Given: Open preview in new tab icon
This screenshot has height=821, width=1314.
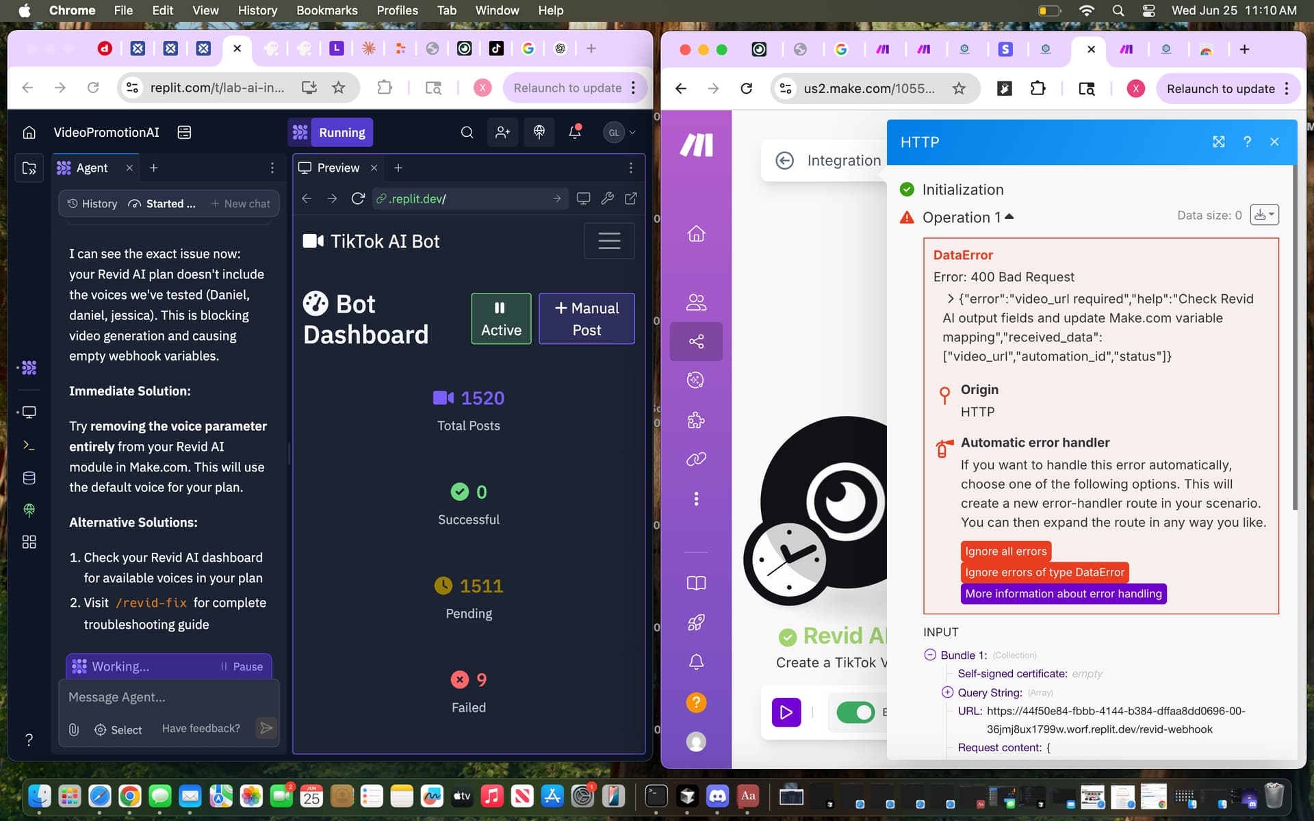Looking at the screenshot, I should tap(631, 198).
